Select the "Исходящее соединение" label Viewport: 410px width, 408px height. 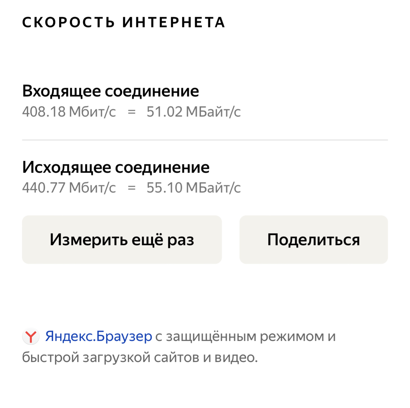tap(116, 167)
